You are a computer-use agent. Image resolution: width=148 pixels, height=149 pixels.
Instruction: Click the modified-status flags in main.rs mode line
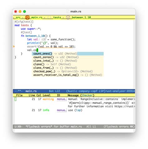tap(18, 91)
